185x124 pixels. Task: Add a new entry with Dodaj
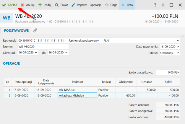[45, 5]
